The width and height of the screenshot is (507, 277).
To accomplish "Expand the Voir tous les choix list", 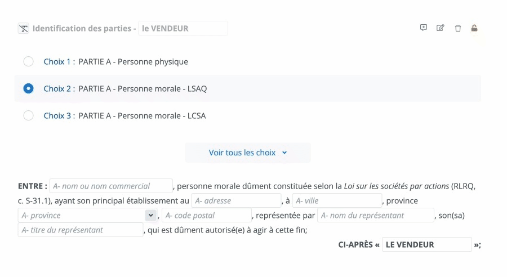I will pos(248,153).
